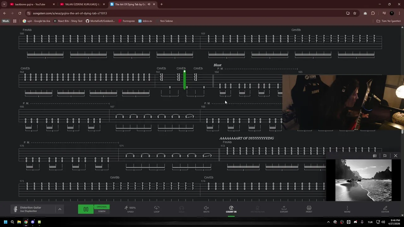Click the Blast section label
The height and width of the screenshot is (227, 404).
click(x=217, y=65)
